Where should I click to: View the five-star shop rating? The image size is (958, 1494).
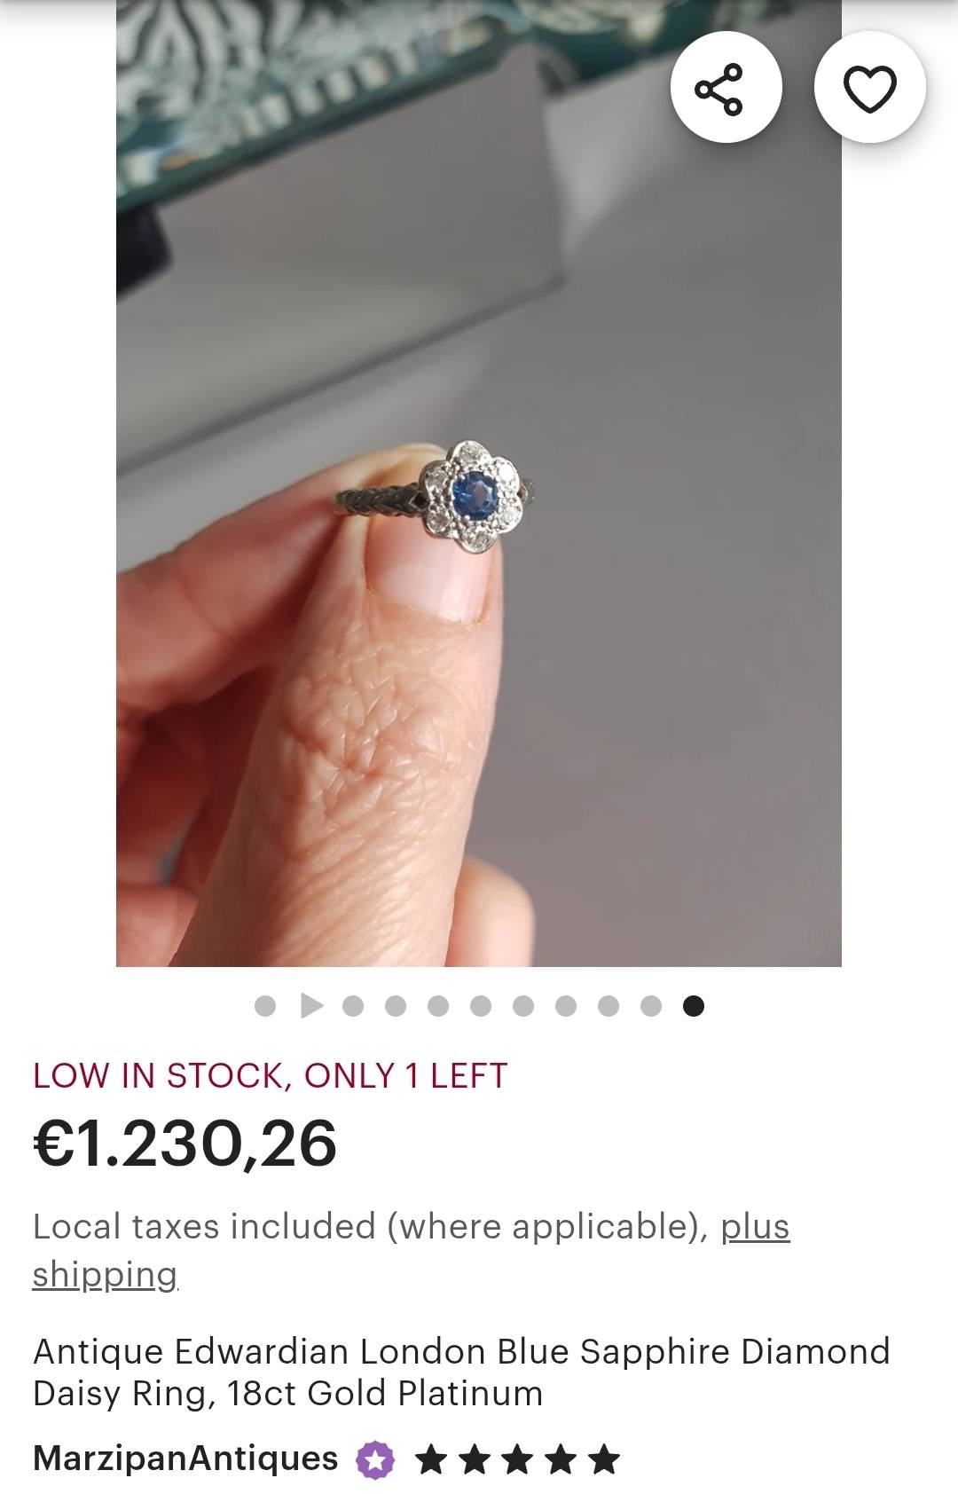point(517,1459)
